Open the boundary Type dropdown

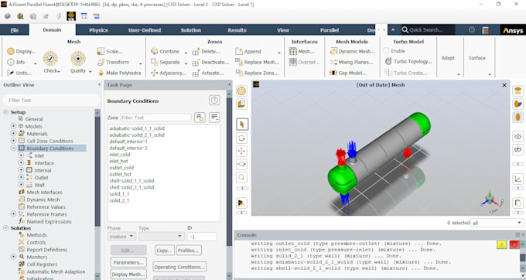pos(162,237)
